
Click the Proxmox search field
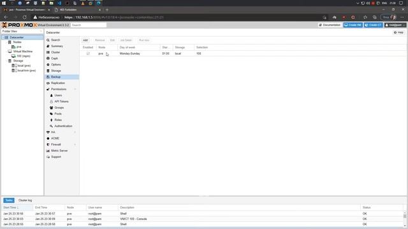(x=89, y=25)
